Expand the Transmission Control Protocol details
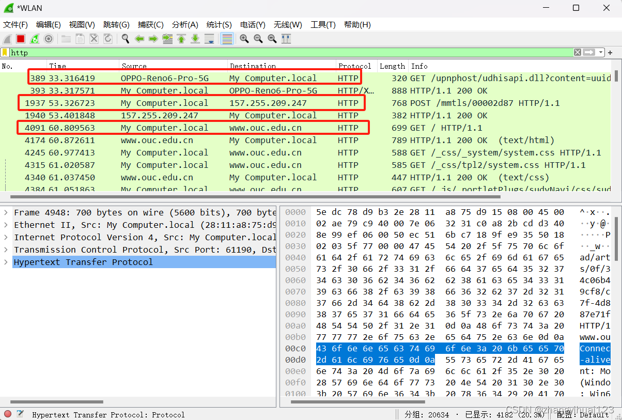622x420 pixels. [5, 250]
